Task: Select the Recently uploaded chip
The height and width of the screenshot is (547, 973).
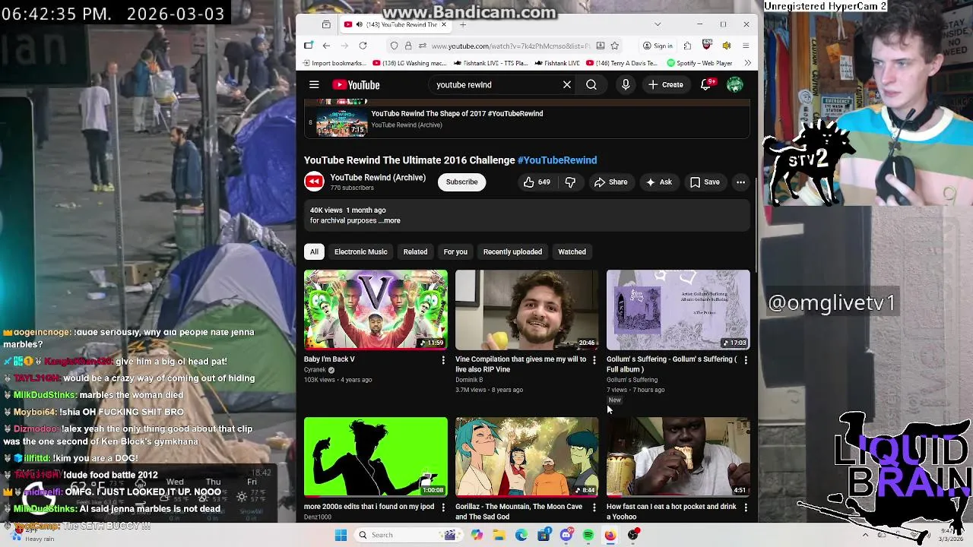Action: coord(512,252)
